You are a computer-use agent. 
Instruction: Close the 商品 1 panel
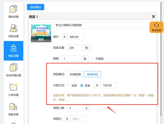pos(153,16)
